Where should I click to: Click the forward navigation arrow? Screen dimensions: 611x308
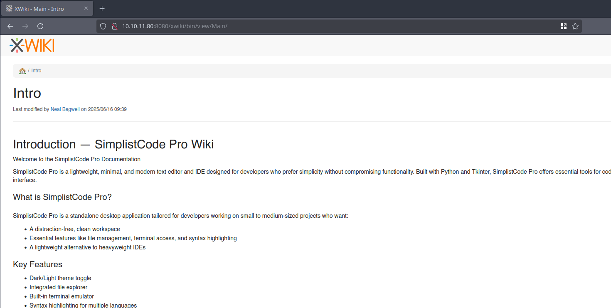tap(25, 26)
